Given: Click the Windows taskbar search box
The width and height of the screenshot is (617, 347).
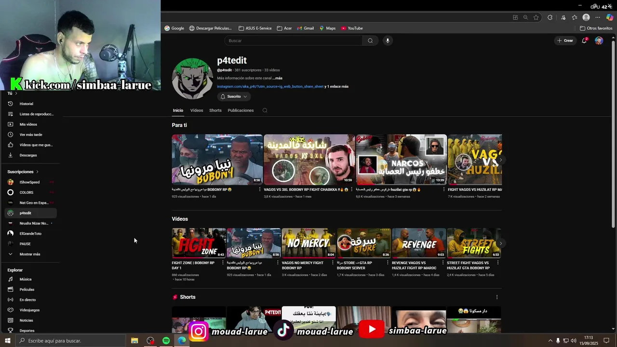Looking at the screenshot, I should (70, 341).
